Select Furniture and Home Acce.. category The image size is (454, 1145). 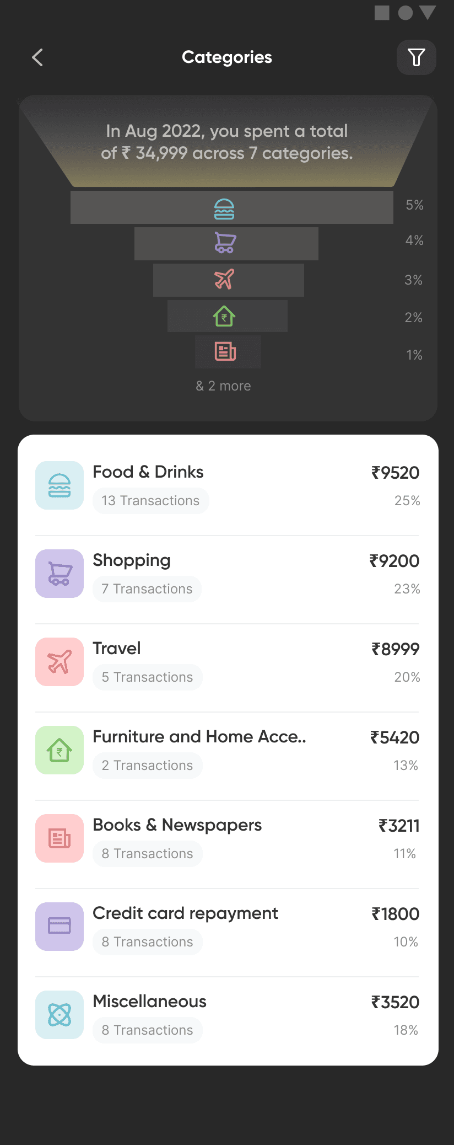click(227, 751)
